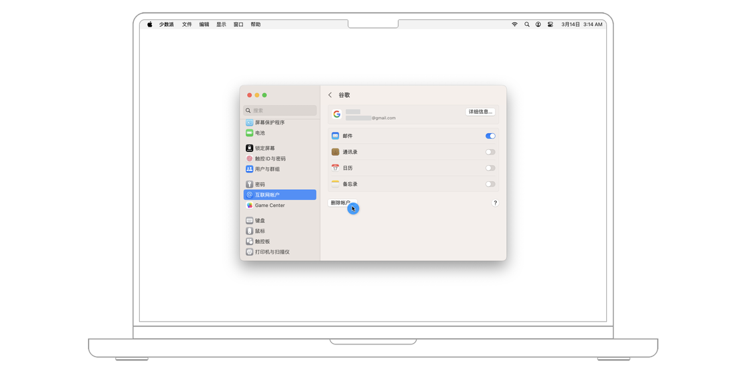This screenshot has height=373, width=746.
Task: Select 密码 label in the sidebar
Action: tap(260, 184)
